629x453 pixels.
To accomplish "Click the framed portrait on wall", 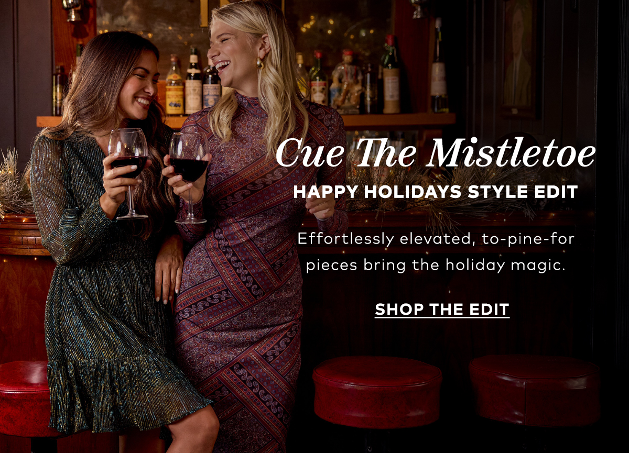I will pos(519,58).
